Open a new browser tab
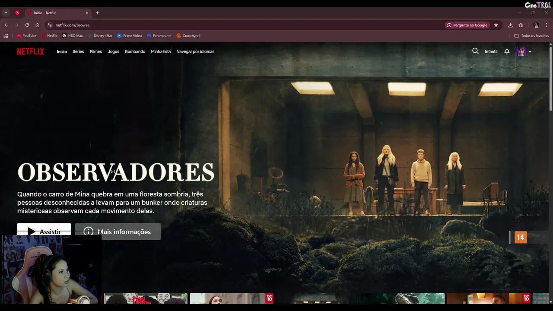This screenshot has width=553, height=311. click(x=97, y=13)
